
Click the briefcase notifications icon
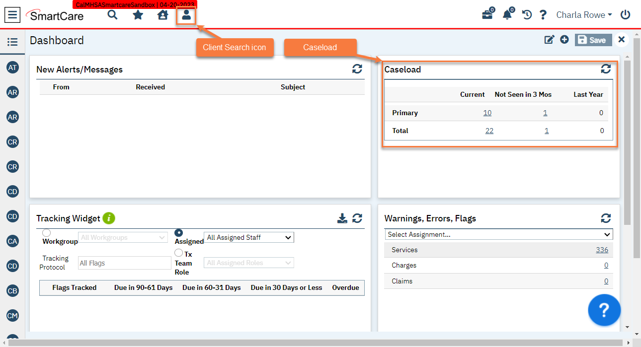coord(486,14)
